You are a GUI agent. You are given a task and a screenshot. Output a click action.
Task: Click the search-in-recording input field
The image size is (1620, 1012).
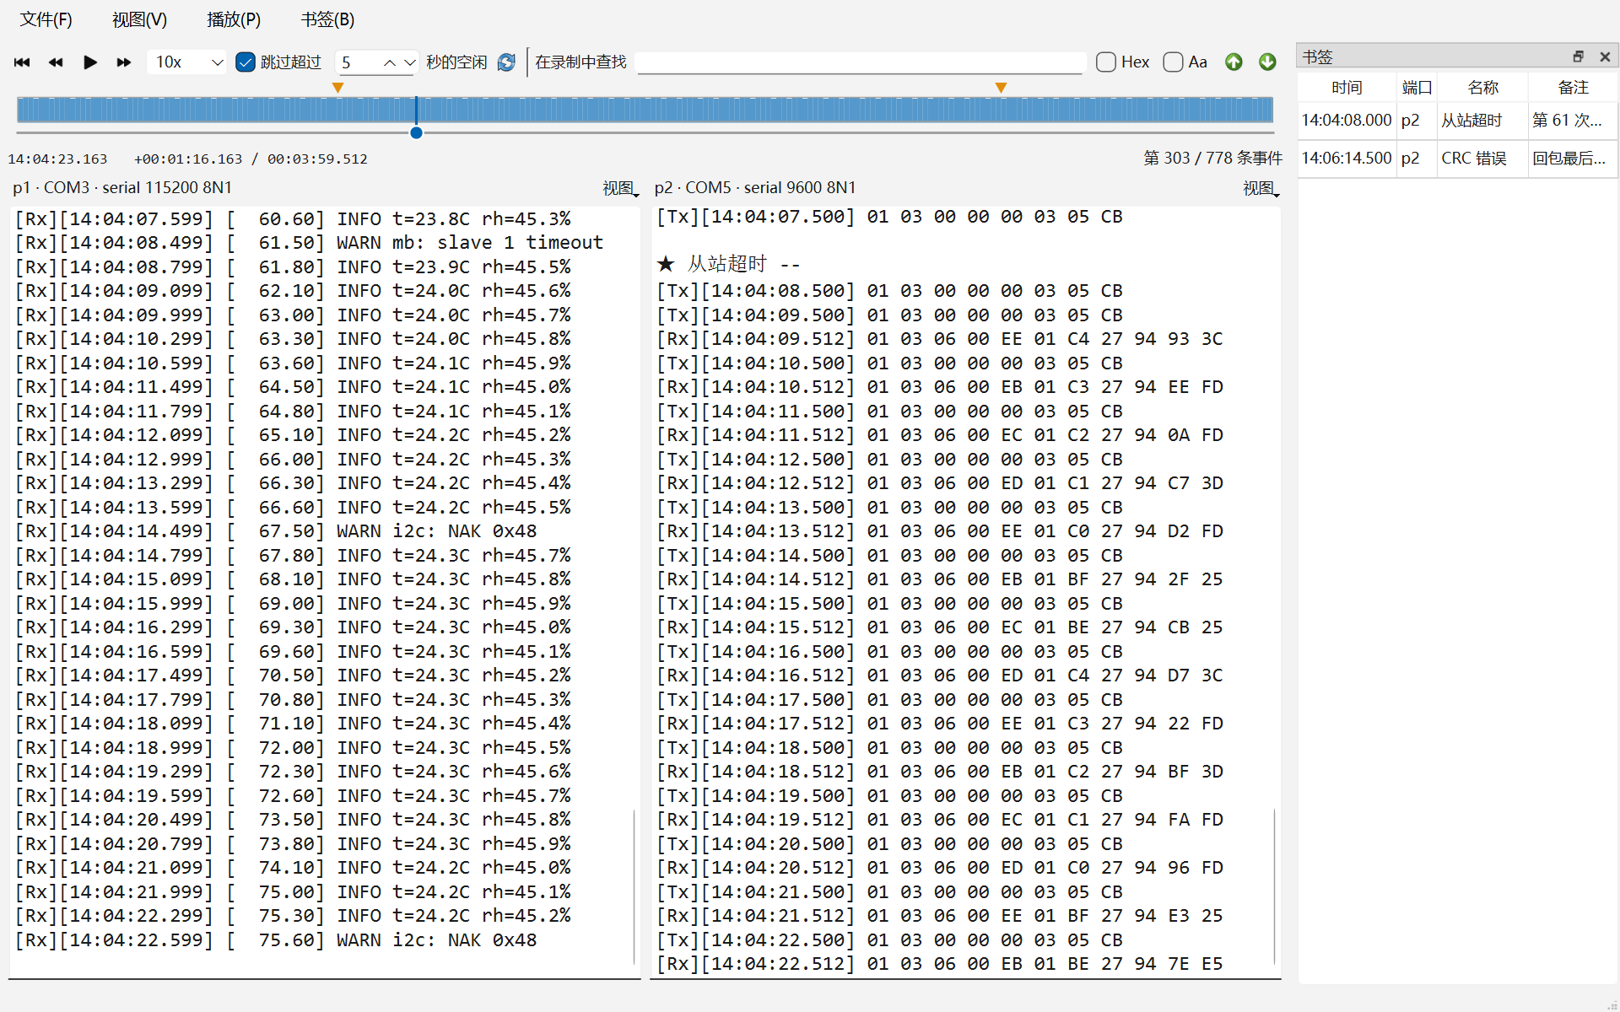coord(860,62)
